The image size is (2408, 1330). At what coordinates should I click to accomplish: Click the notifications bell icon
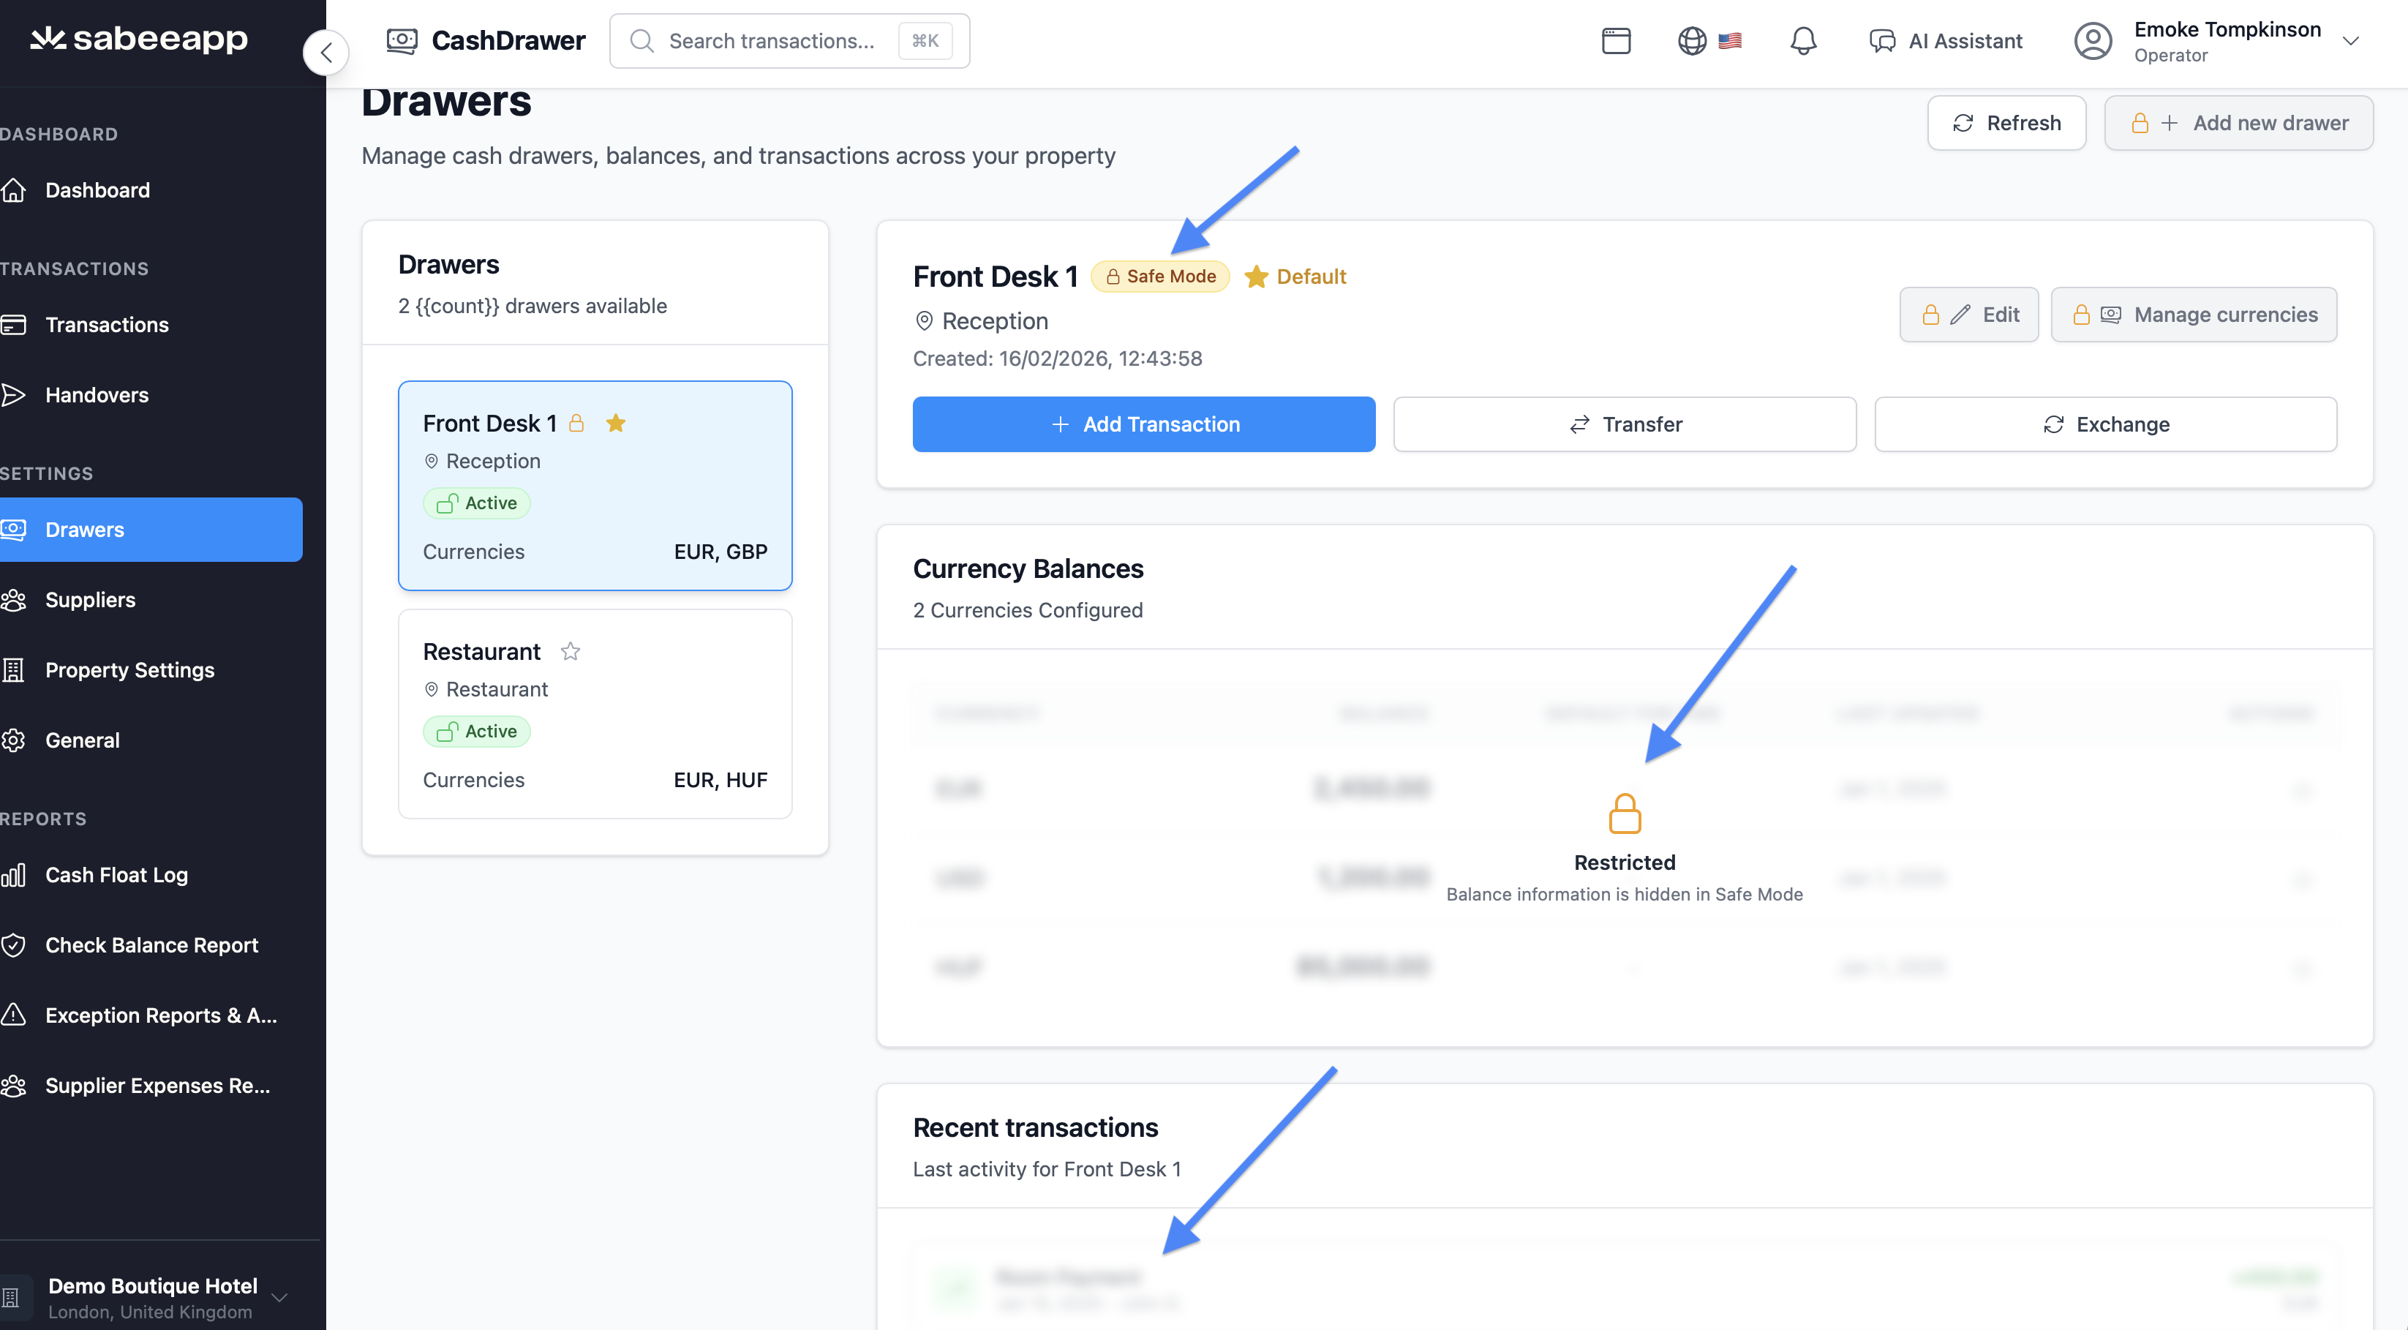1802,41
